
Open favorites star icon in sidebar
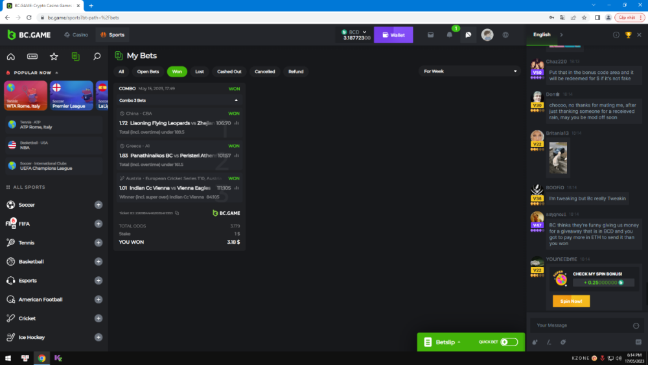coord(54,56)
